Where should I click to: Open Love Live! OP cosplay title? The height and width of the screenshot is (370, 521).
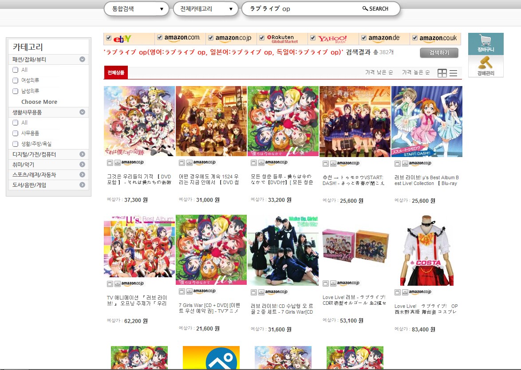click(x=426, y=309)
